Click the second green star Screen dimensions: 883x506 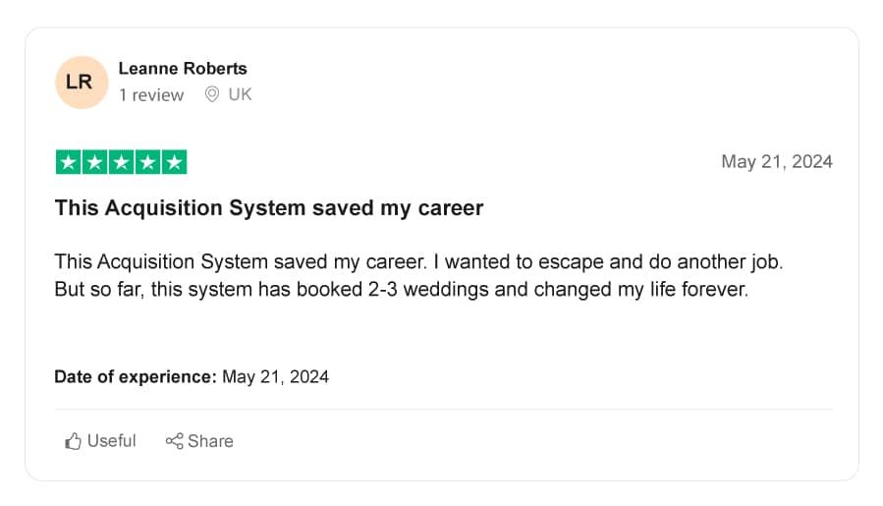coord(94,162)
